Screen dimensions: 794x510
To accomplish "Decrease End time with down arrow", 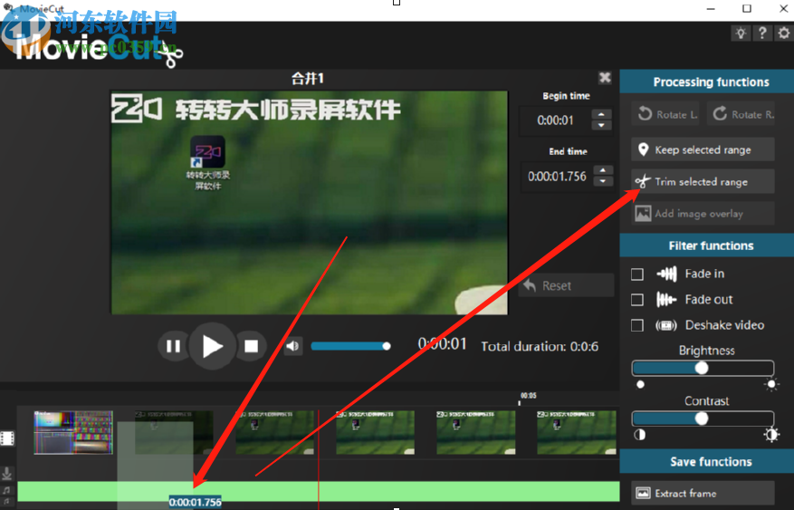I will 603,181.
